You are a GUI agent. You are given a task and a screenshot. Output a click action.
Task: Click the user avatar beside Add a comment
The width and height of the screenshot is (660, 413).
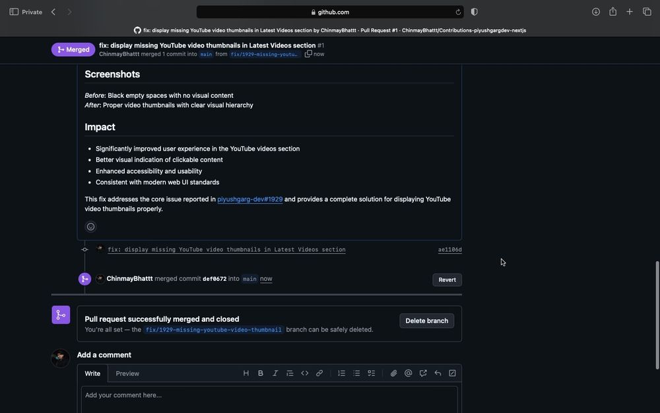click(x=61, y=358)
